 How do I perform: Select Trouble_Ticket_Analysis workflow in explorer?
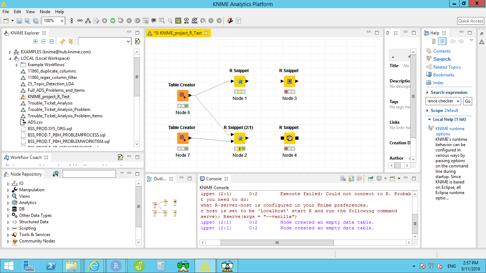point(50,103)
